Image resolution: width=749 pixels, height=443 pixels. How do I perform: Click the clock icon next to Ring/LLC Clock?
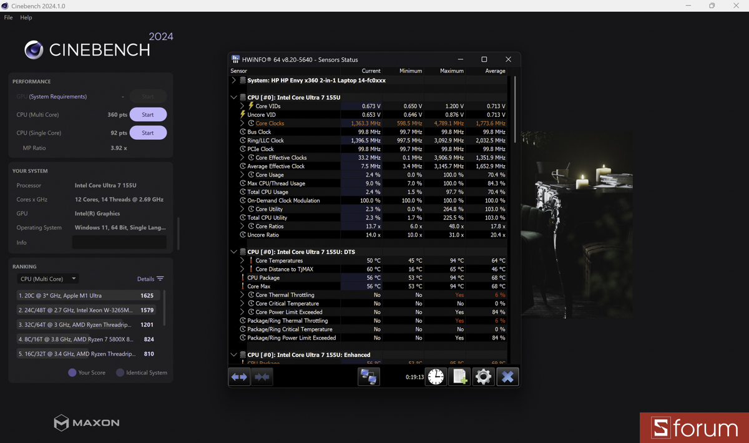(243, 140)
